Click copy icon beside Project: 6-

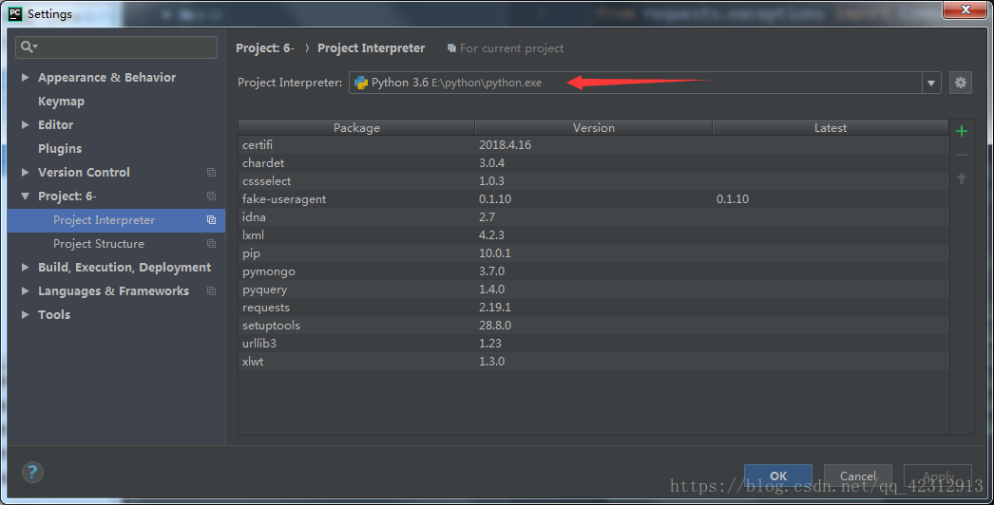coord(211,196)
